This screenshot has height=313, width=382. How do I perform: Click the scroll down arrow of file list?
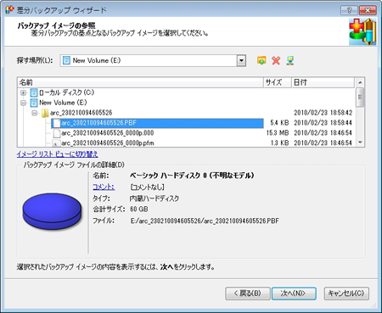pyautogui.click(x=360, y=143)
